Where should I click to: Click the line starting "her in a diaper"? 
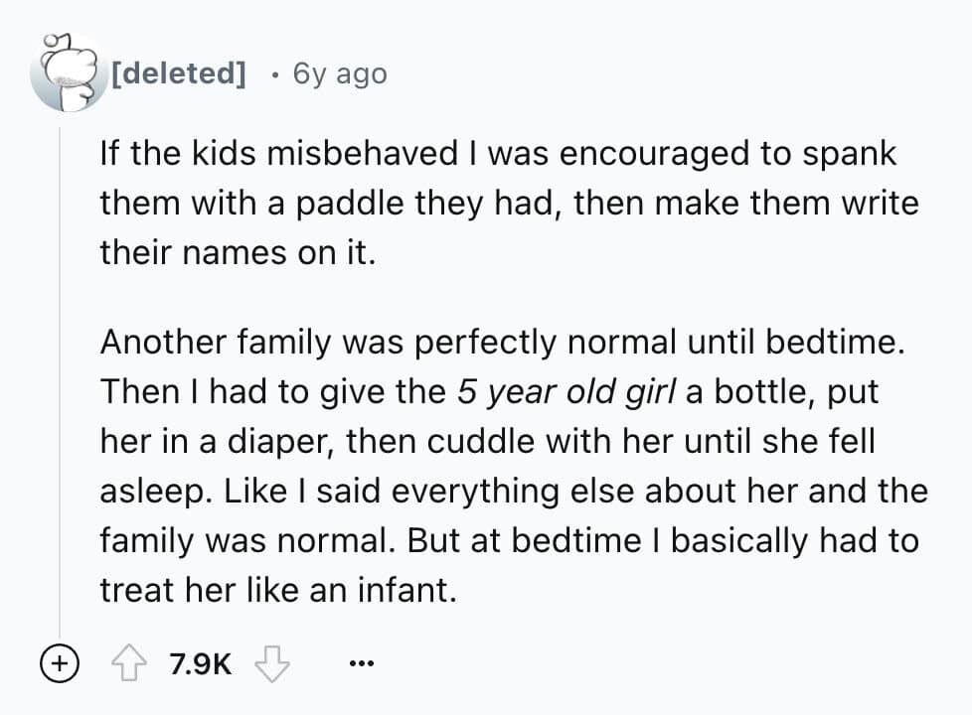[x=487, y=440]
